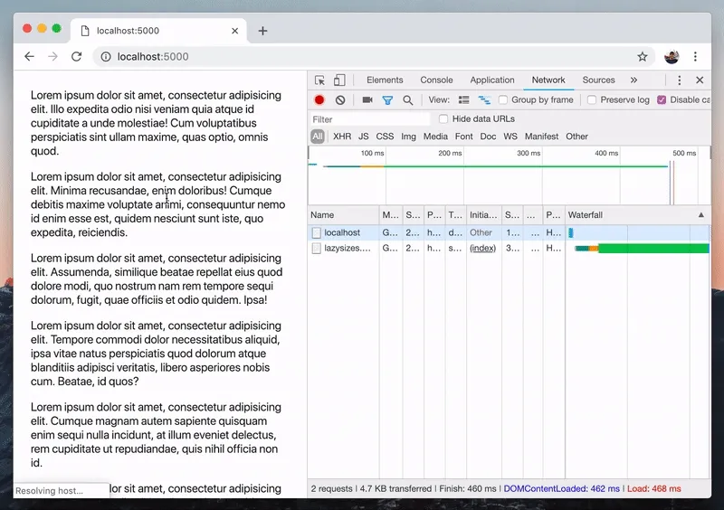Click in the network Filter text field
The height and width of the screenshot is (510, 724).
pos(369,119)
